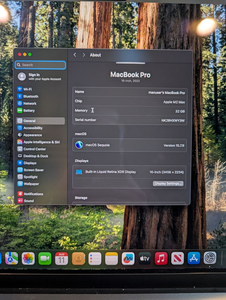
Task: Open System Settings from the Dock
Action: tap(210, 258)
